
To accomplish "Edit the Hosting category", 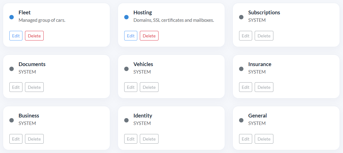I will 131,36.
